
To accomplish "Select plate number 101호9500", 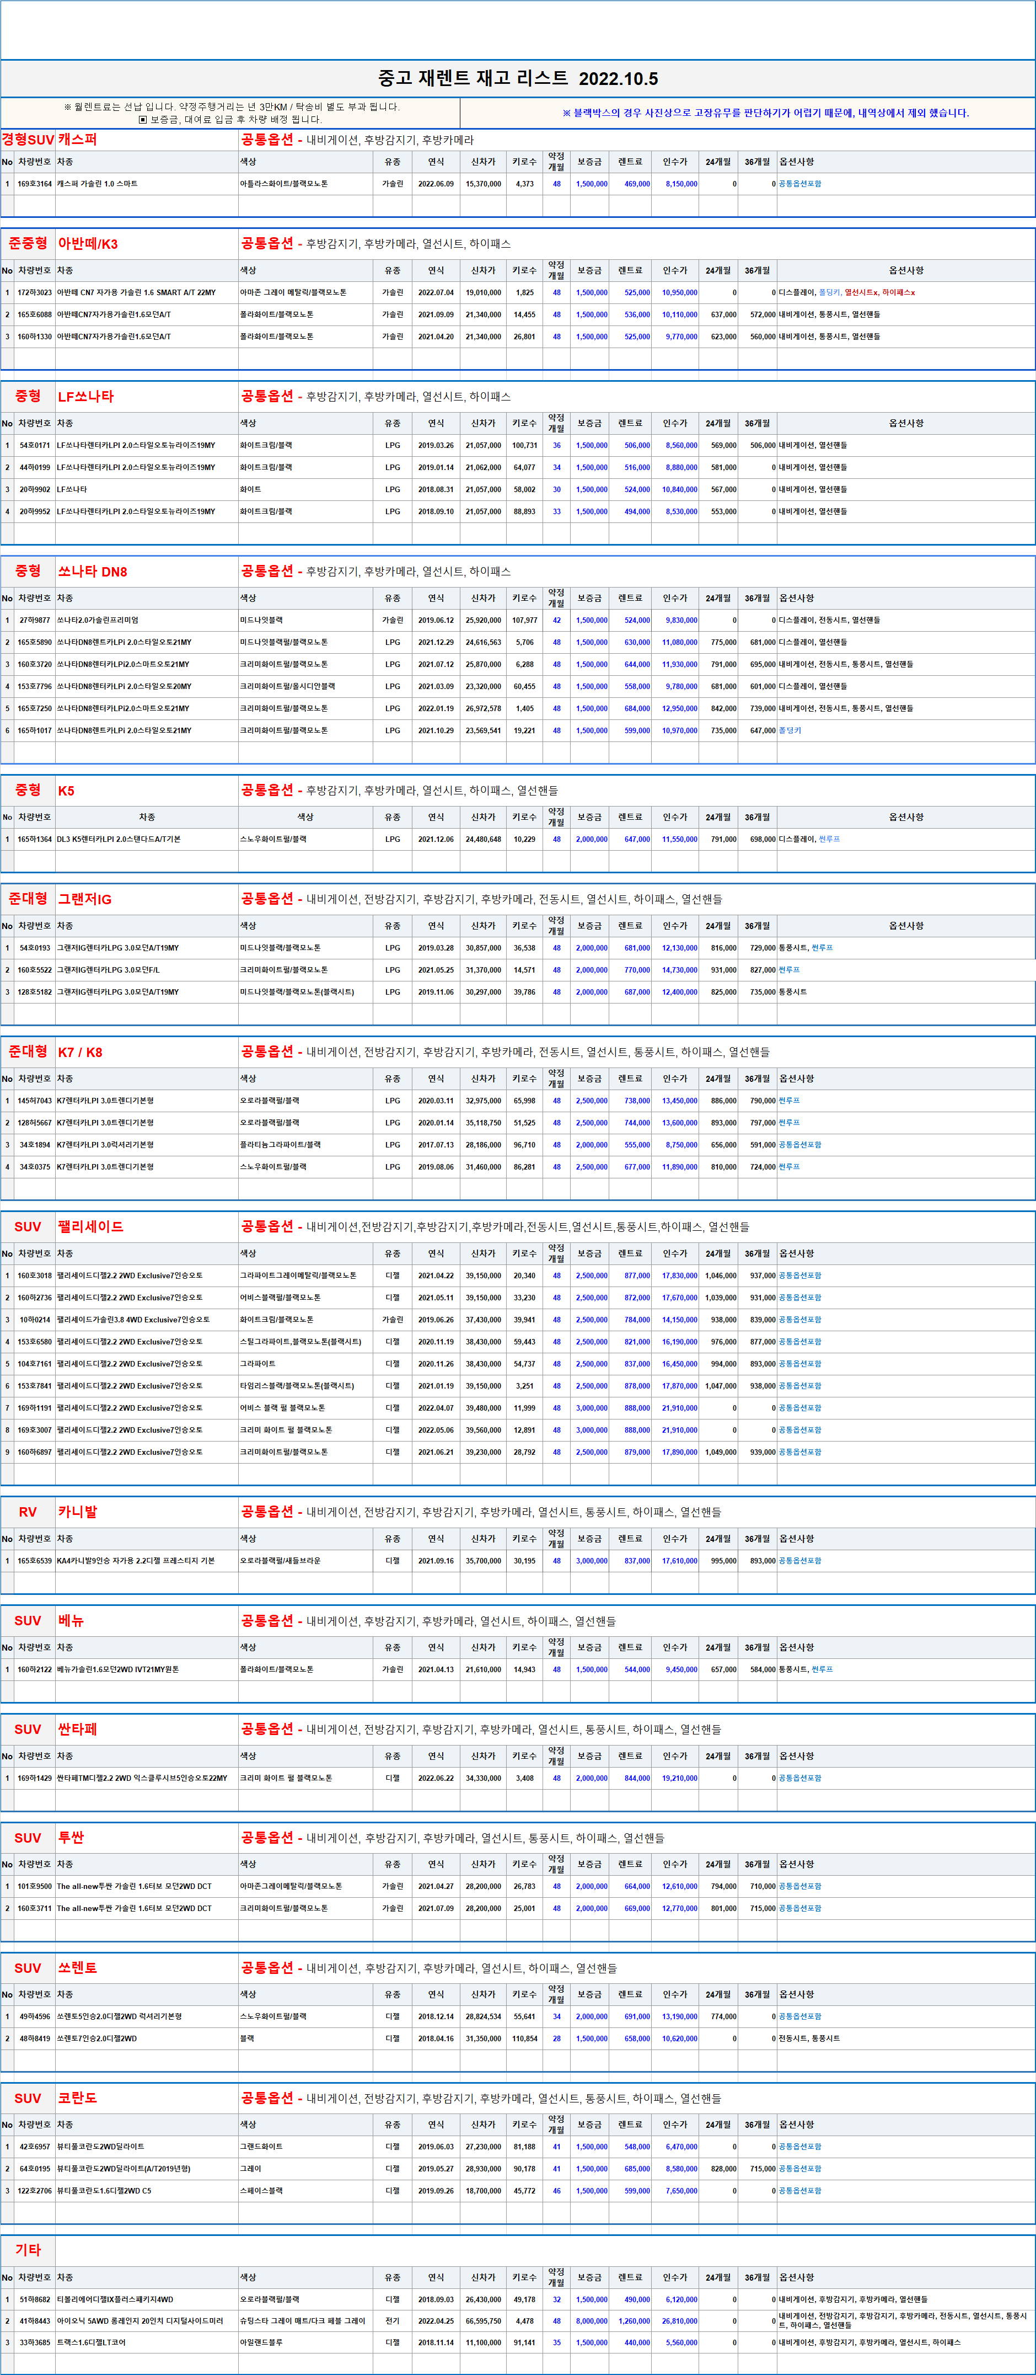I will pyautogui.click(x=34, y=1887).
